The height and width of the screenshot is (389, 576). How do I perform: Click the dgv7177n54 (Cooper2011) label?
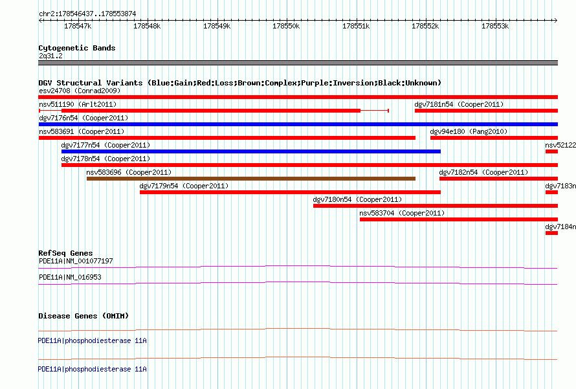coord(105,145)
